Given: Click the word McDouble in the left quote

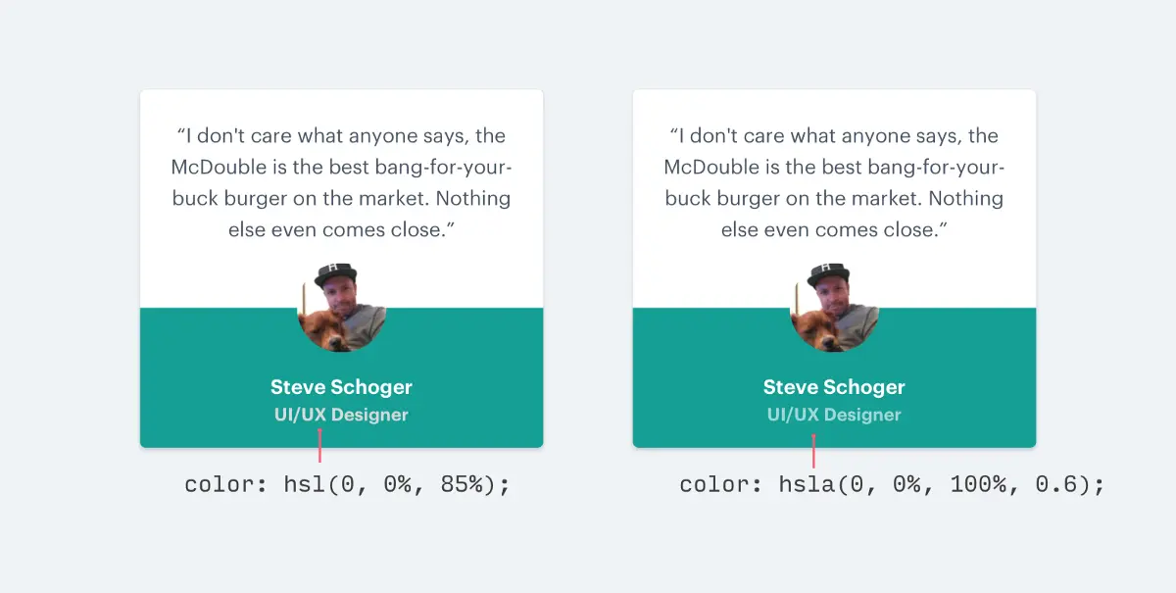Looking at the screenshot, I should click(219, 167).
